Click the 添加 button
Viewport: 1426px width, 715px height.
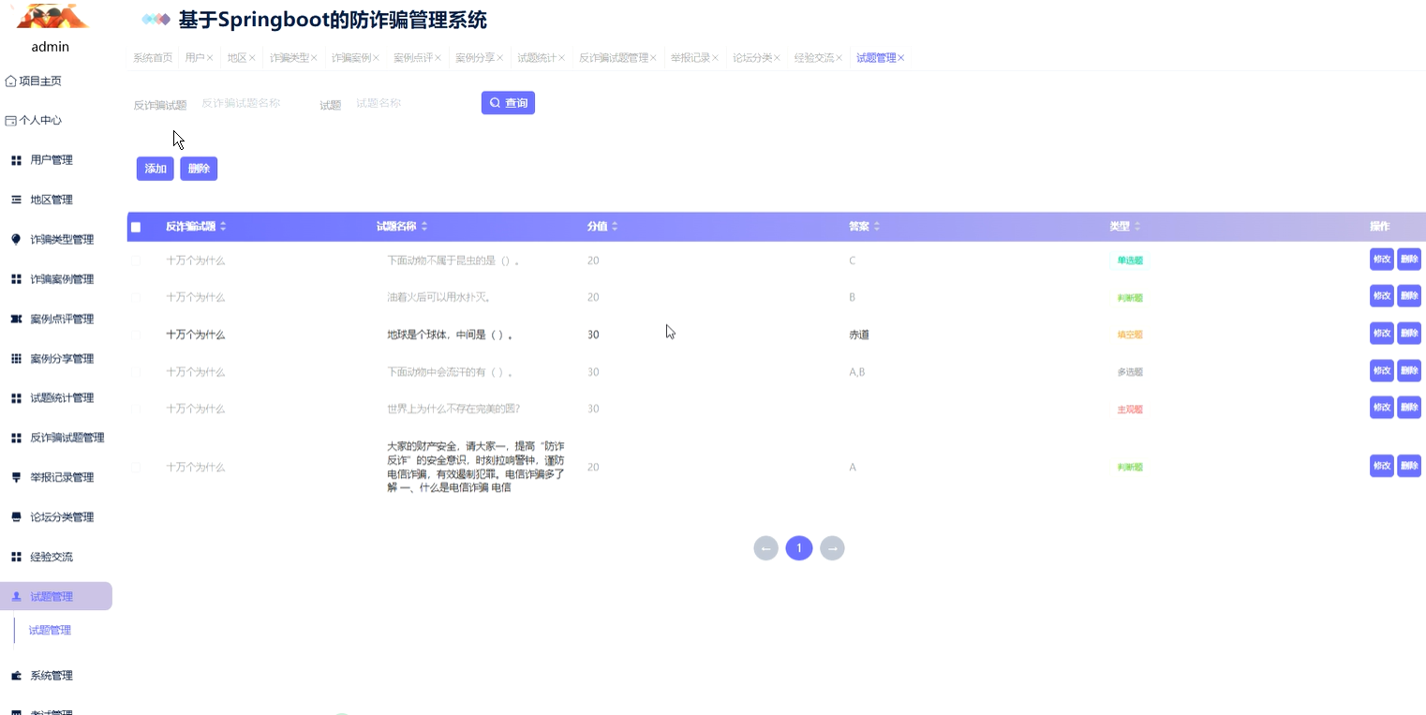click(x=155, y=169)
